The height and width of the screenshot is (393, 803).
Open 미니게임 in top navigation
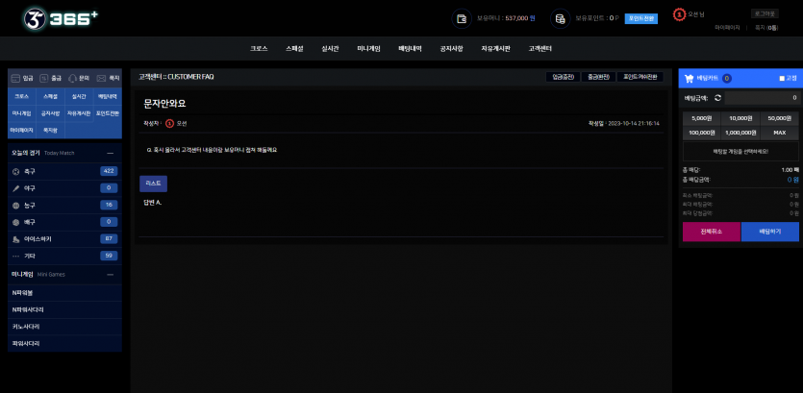(x=368, y=49)
